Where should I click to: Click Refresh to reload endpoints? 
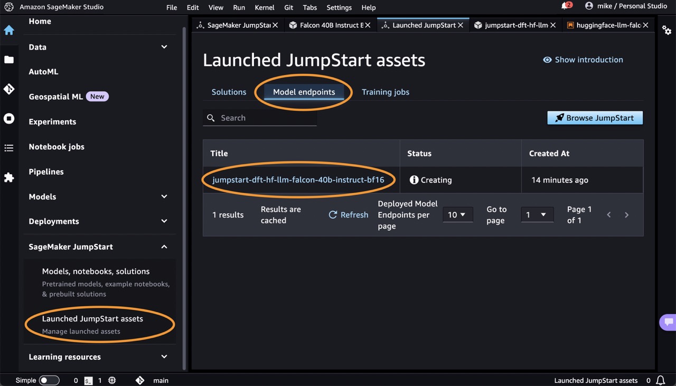coord(349,215)
